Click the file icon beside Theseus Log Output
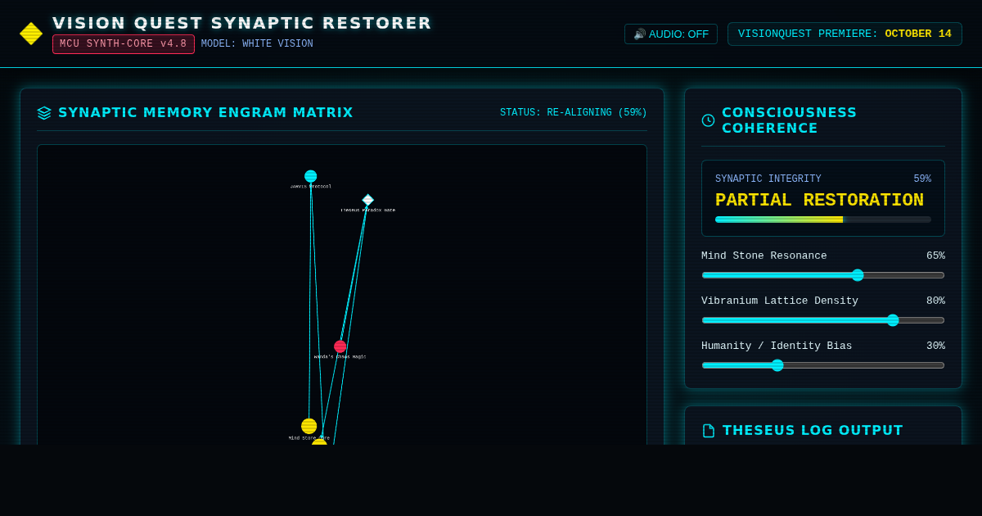The image size is (982, 516). click(709, 431)
